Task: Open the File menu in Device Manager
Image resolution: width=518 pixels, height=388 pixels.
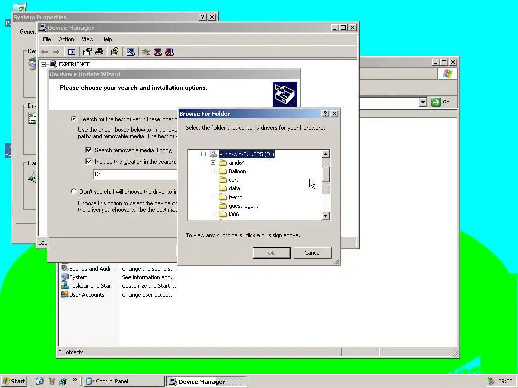Action: 47,39
